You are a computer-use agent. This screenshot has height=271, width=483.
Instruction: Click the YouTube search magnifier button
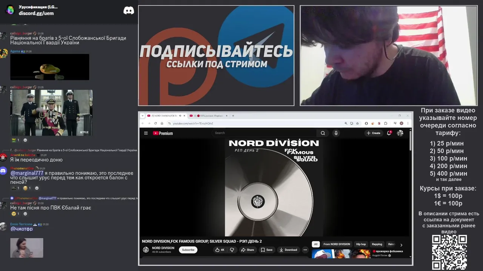323,133
